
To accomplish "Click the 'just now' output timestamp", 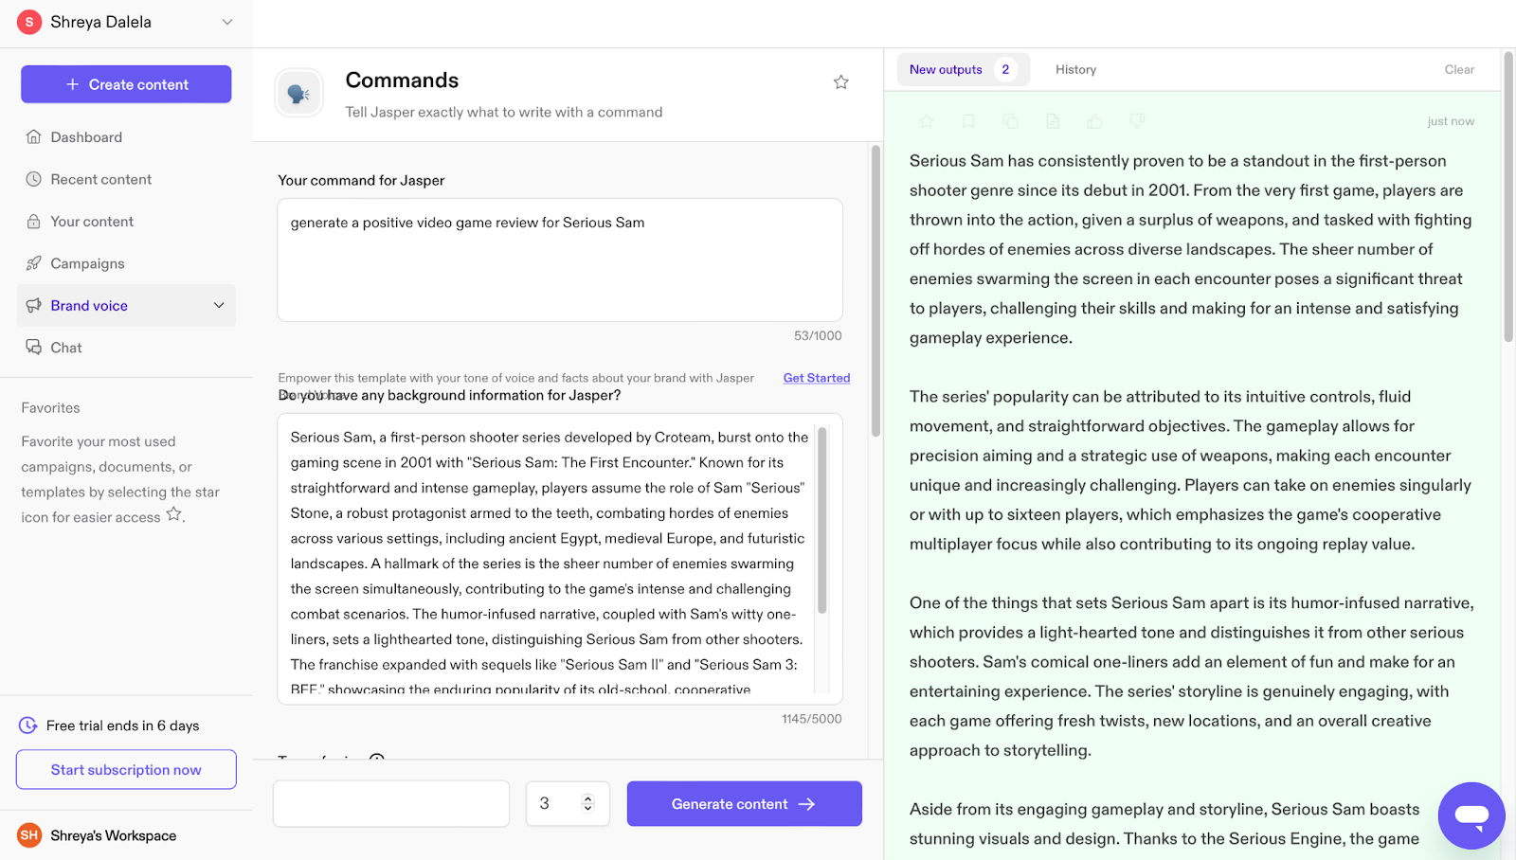I will 1451,121.
